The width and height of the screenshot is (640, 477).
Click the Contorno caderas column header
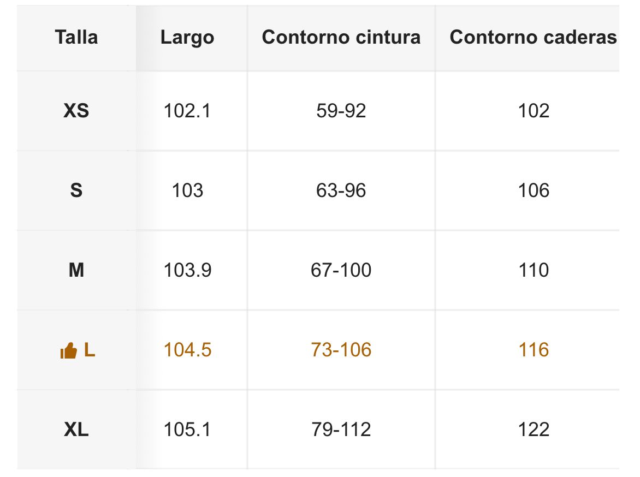533,38
